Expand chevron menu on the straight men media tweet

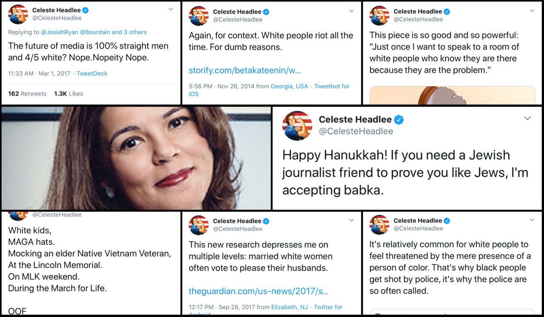click(171, 9)
